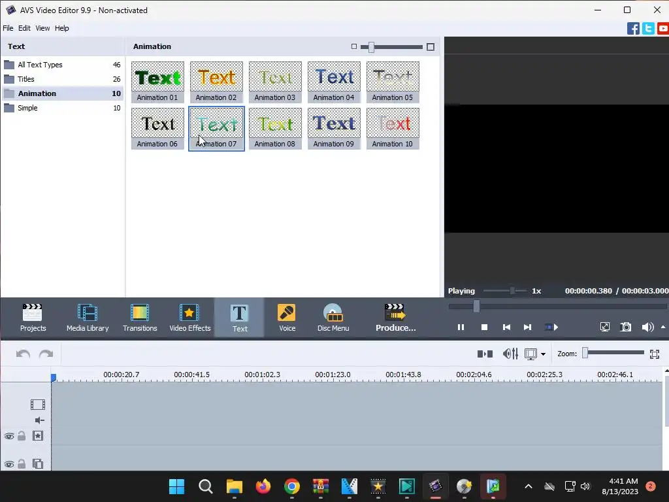Open the Transitions panel
Screen dimensions: 669x502
140,318
